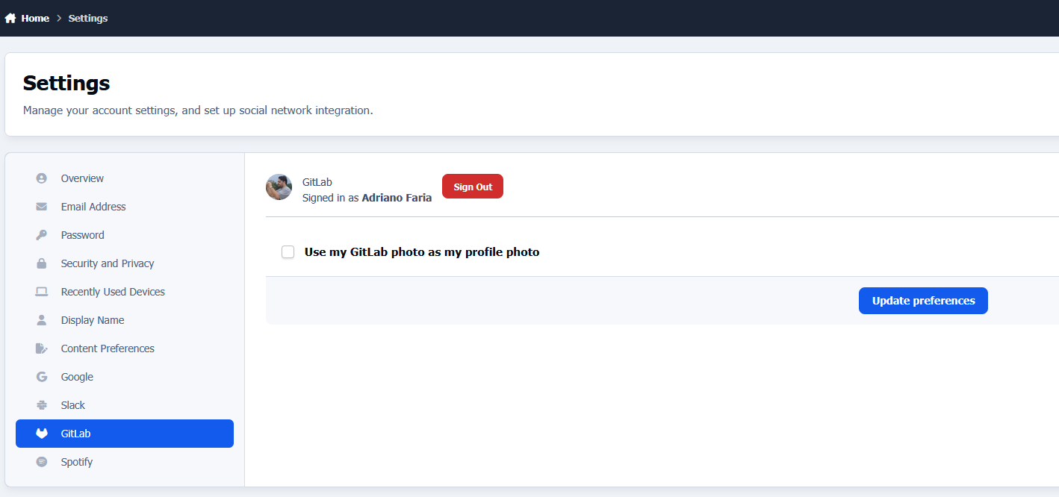
Task: Click the Use my GitLab photo label
Action: [x=422, y=252]
